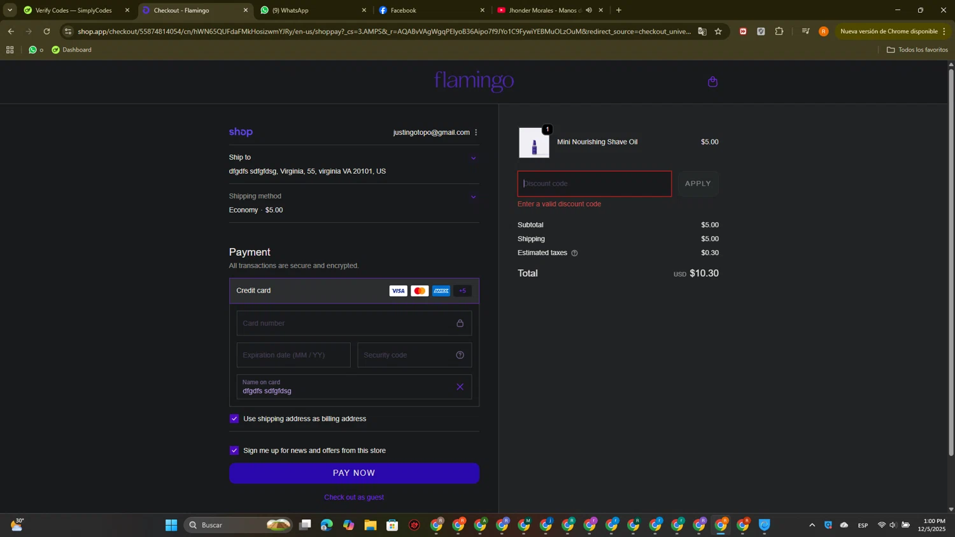
Task: Open the Dashboard bookmark
Action: [71, 50]
